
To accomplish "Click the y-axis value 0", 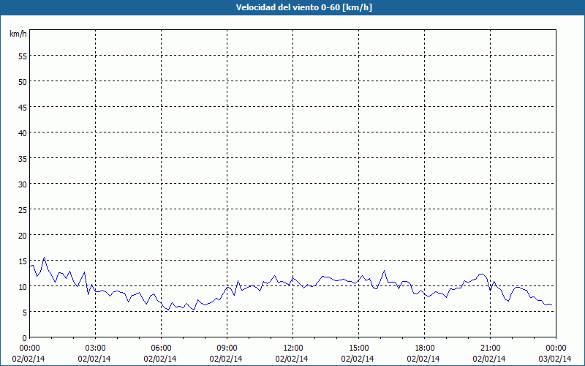I will (x=25, y=338).
